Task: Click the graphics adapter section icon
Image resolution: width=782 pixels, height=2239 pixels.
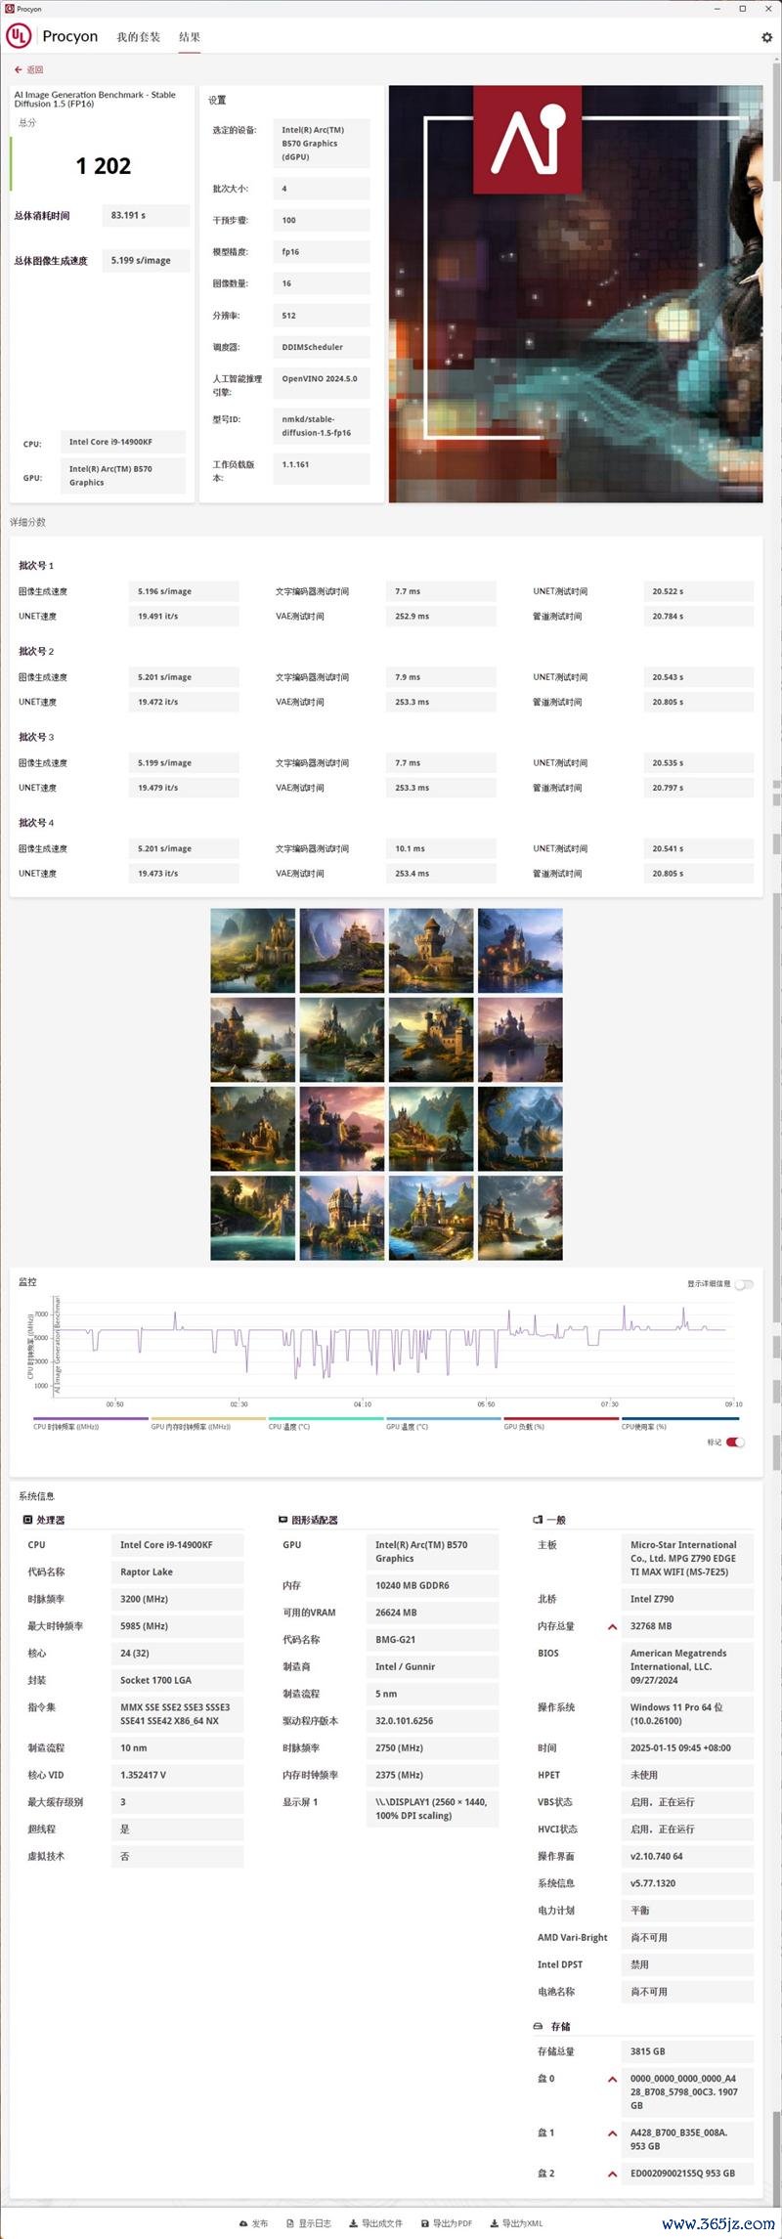Action: click(x=282, y=1520)
